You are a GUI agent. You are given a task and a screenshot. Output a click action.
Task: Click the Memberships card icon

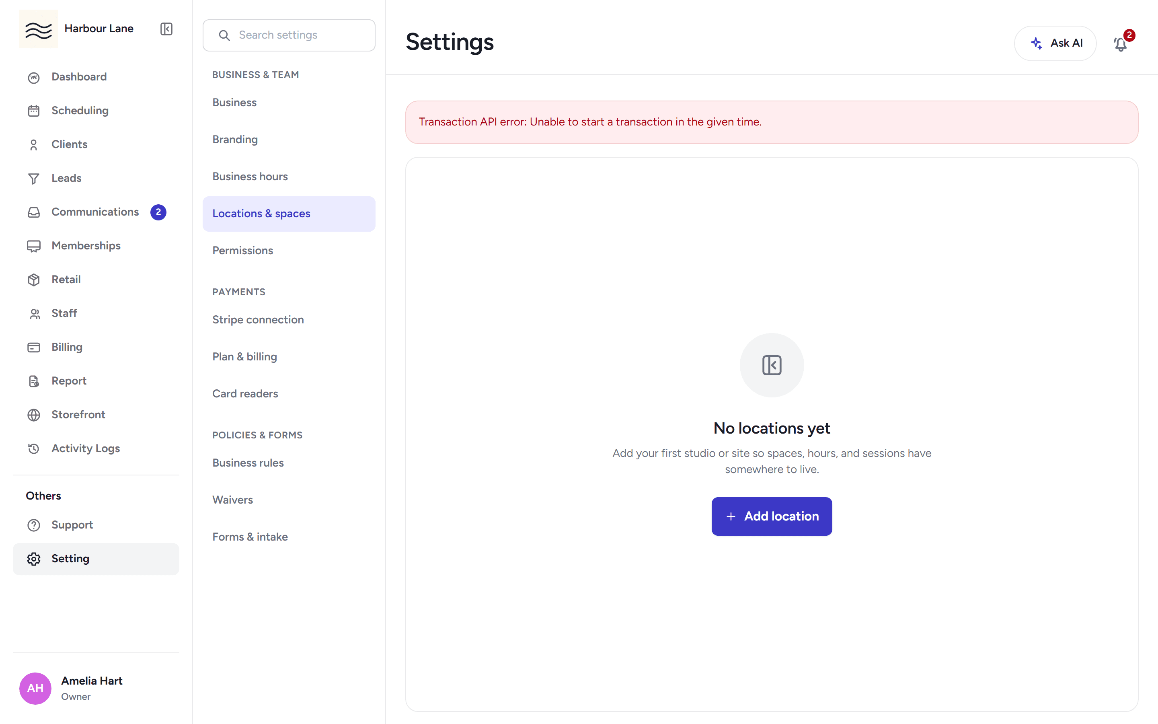tap(33, 246)
